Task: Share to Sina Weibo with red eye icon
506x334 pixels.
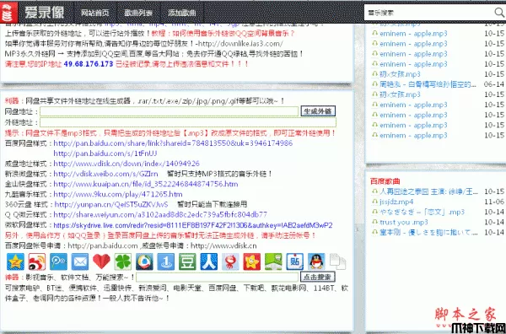Action: tap(37, 261)
